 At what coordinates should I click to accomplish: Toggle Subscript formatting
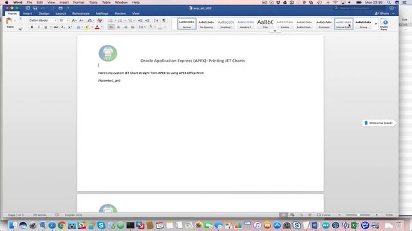point(63,27)
